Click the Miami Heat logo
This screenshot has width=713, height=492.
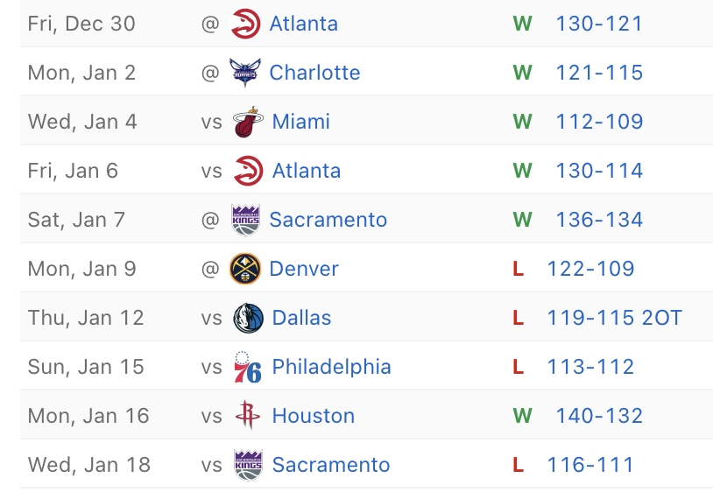[x=248, y=122]
